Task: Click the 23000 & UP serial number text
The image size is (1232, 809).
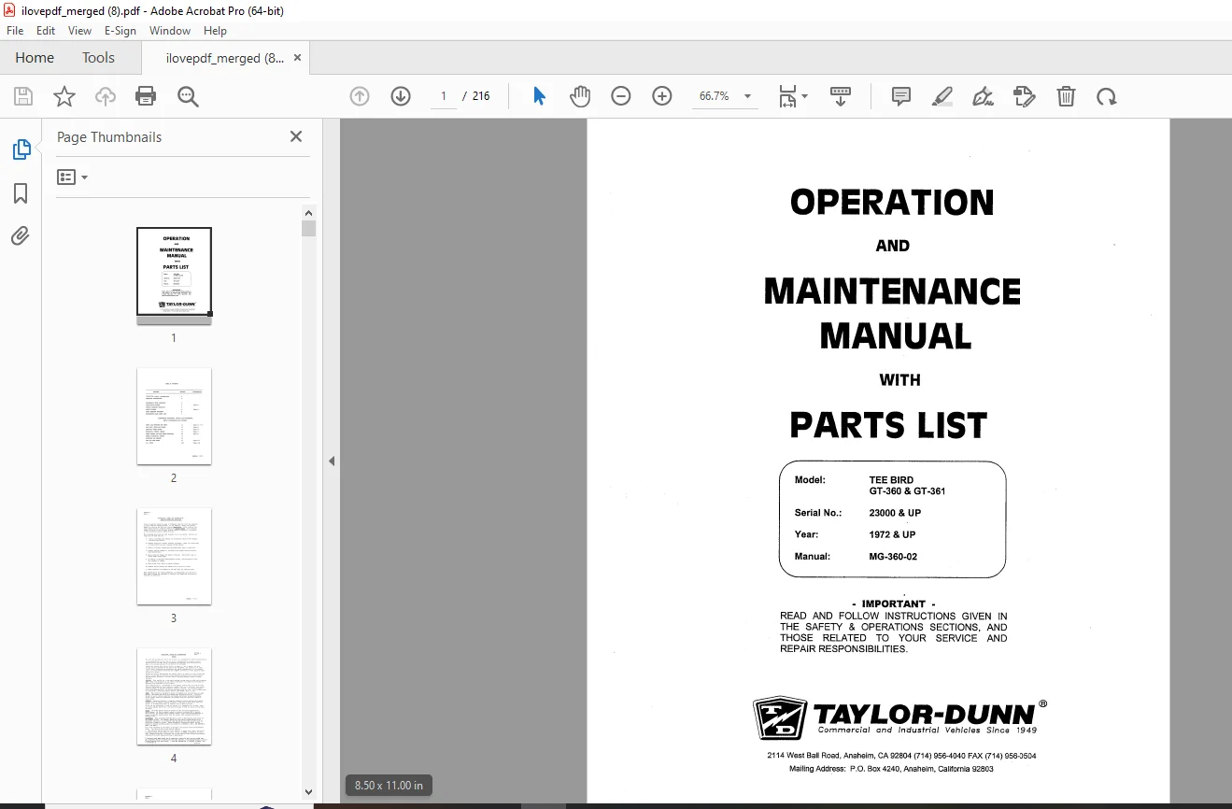Action: (895, 513)
